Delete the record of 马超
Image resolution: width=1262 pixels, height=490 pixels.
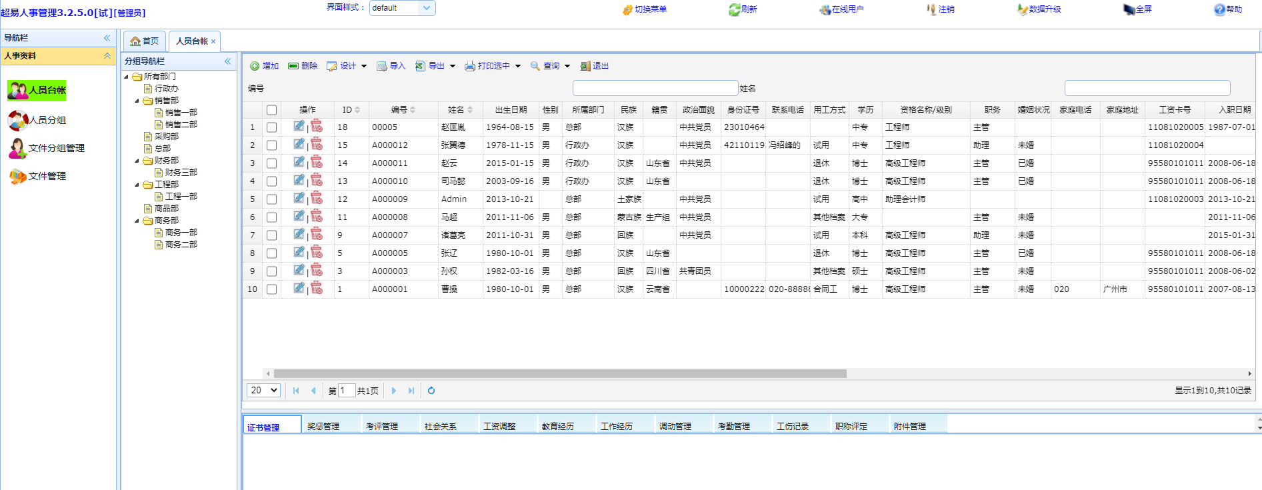click(x=317, y=217)
